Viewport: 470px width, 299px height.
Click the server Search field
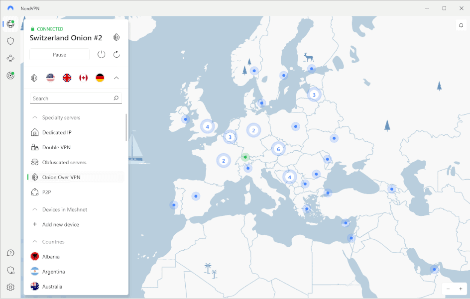point(72,99)
